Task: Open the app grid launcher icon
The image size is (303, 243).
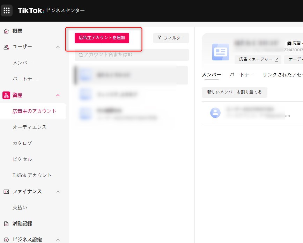Action: (x=7, y=10)
